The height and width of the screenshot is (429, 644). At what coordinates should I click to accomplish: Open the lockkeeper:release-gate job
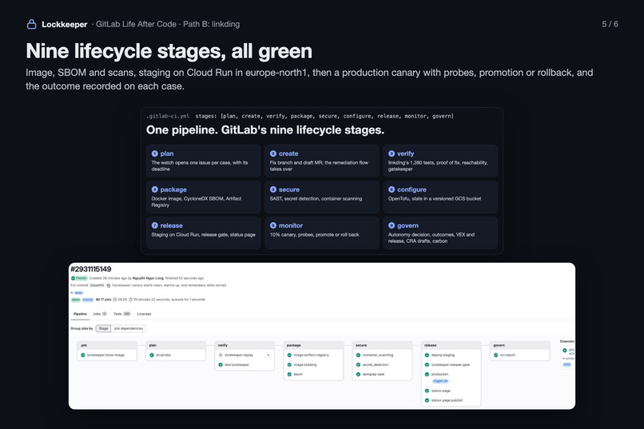(451, 364)
